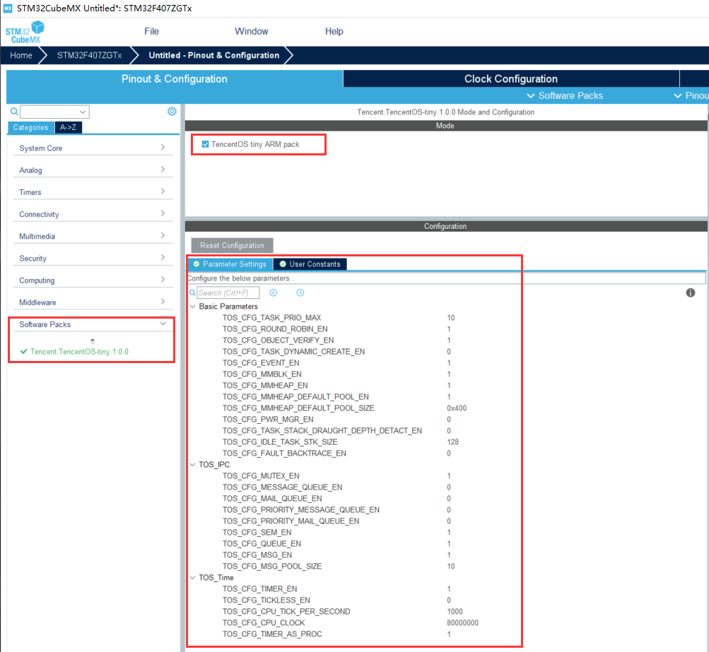The image size is (709, 652).
Task: Select the TOS_CFG_TICKLESS_EN parameter
Action: point(266,600)
